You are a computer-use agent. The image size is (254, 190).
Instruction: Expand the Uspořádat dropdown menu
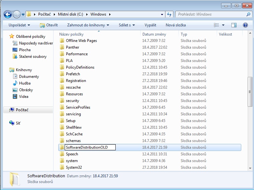(19, 25)
